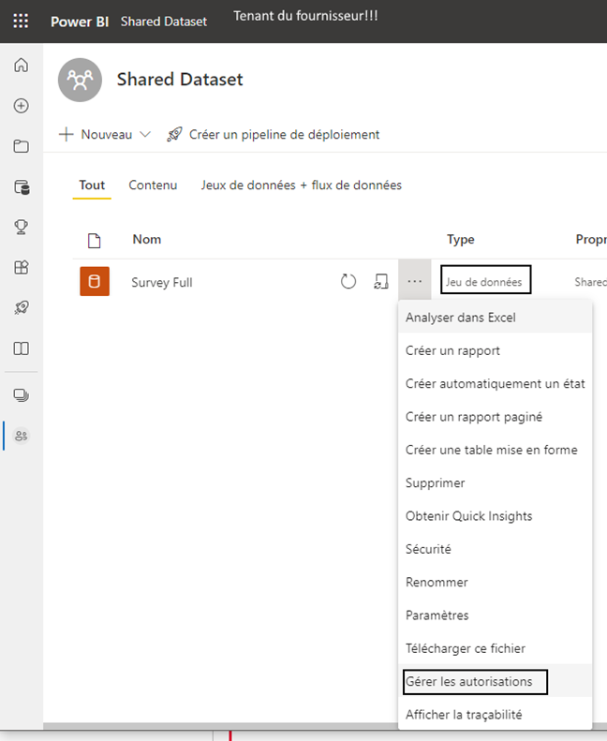Click the Jeu de données type cell
This screenshot has height=741, width=607.
tap(483, 282)
